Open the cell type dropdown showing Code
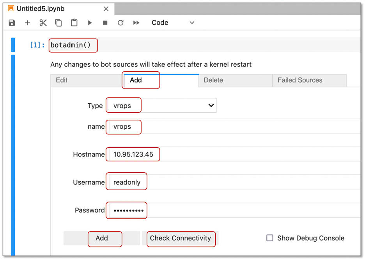Screen dimensions: 365x260 173,23
